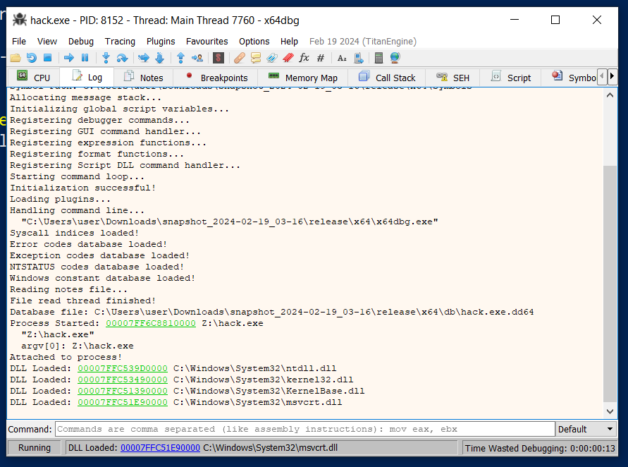Click log scrollbar down arrow
Screen dimensions: 628x467
[610, 411]
